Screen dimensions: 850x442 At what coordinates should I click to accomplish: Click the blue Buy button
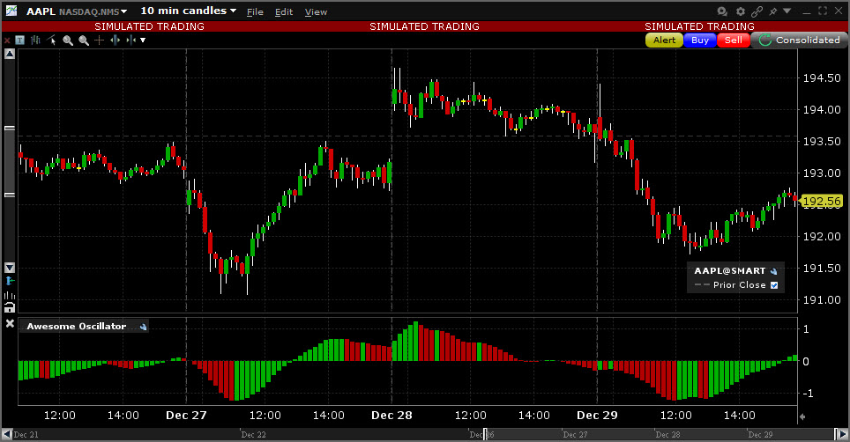tap(700, 40)
